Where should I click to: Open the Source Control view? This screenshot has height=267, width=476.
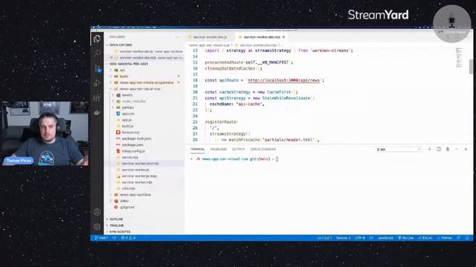(97, 68)
